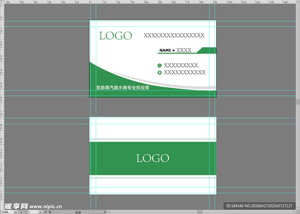Click the horizontal scrollbar right arrow
Viewport: 300px width, 214px height.
294,212
